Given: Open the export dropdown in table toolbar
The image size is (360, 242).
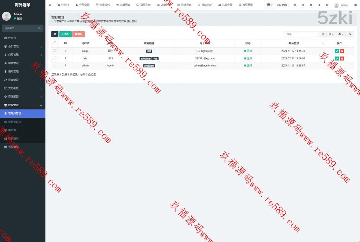Looking at the screenshot, I should click(340, 34).
